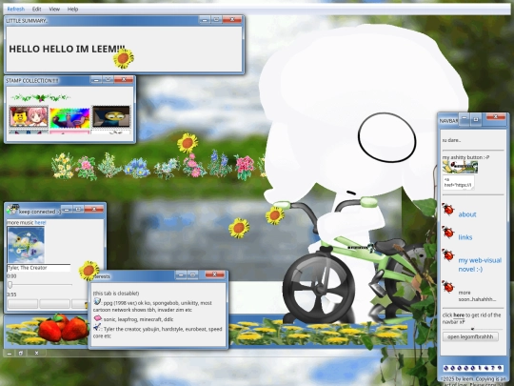Click the globe icon in the interests window

coord(97,301)
